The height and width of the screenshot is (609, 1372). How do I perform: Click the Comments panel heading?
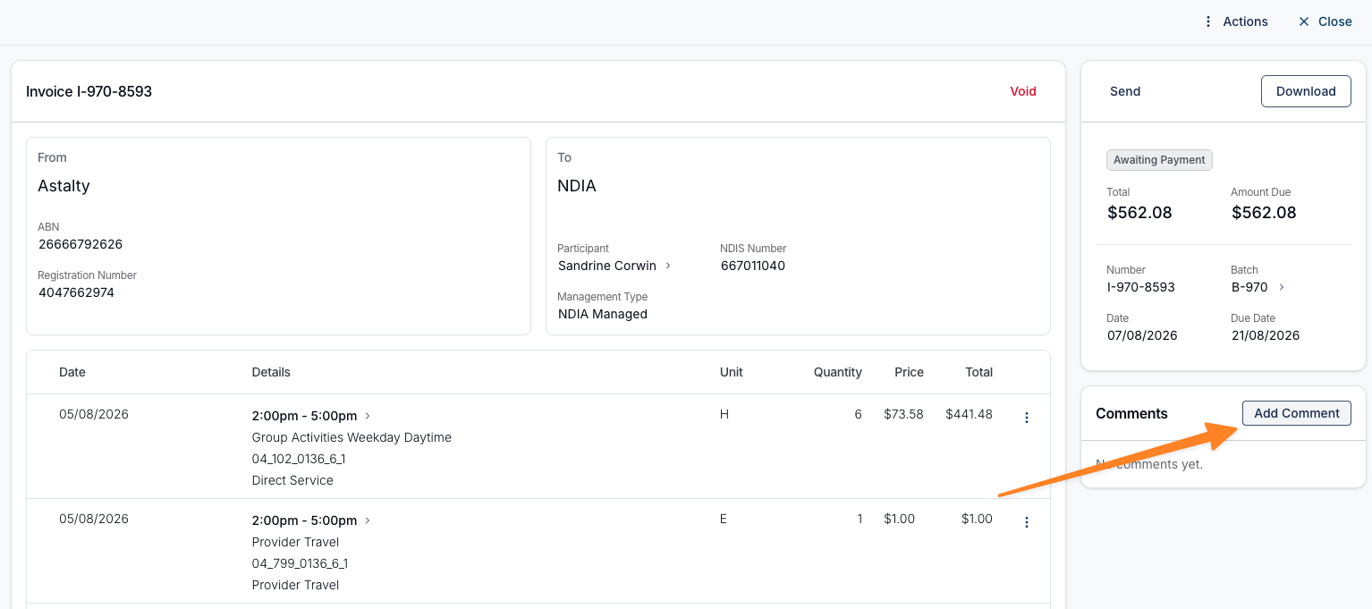click(x=1131, y=413)
